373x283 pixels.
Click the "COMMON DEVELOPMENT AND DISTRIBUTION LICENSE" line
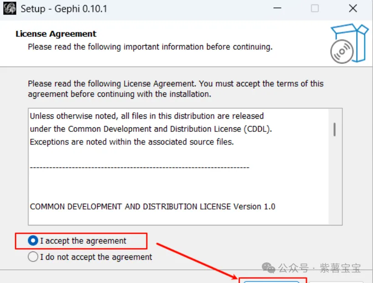[x=152, y=206]
